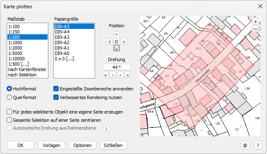
Task: Toggle Eingestellte Zoombereiche anwenden
Action: pyautogui.click(x=93, y=89)
